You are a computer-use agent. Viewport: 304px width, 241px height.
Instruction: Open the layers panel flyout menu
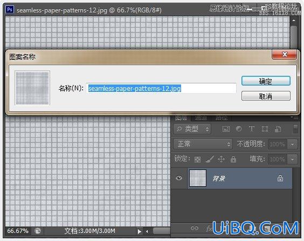(x=295, y=118)
